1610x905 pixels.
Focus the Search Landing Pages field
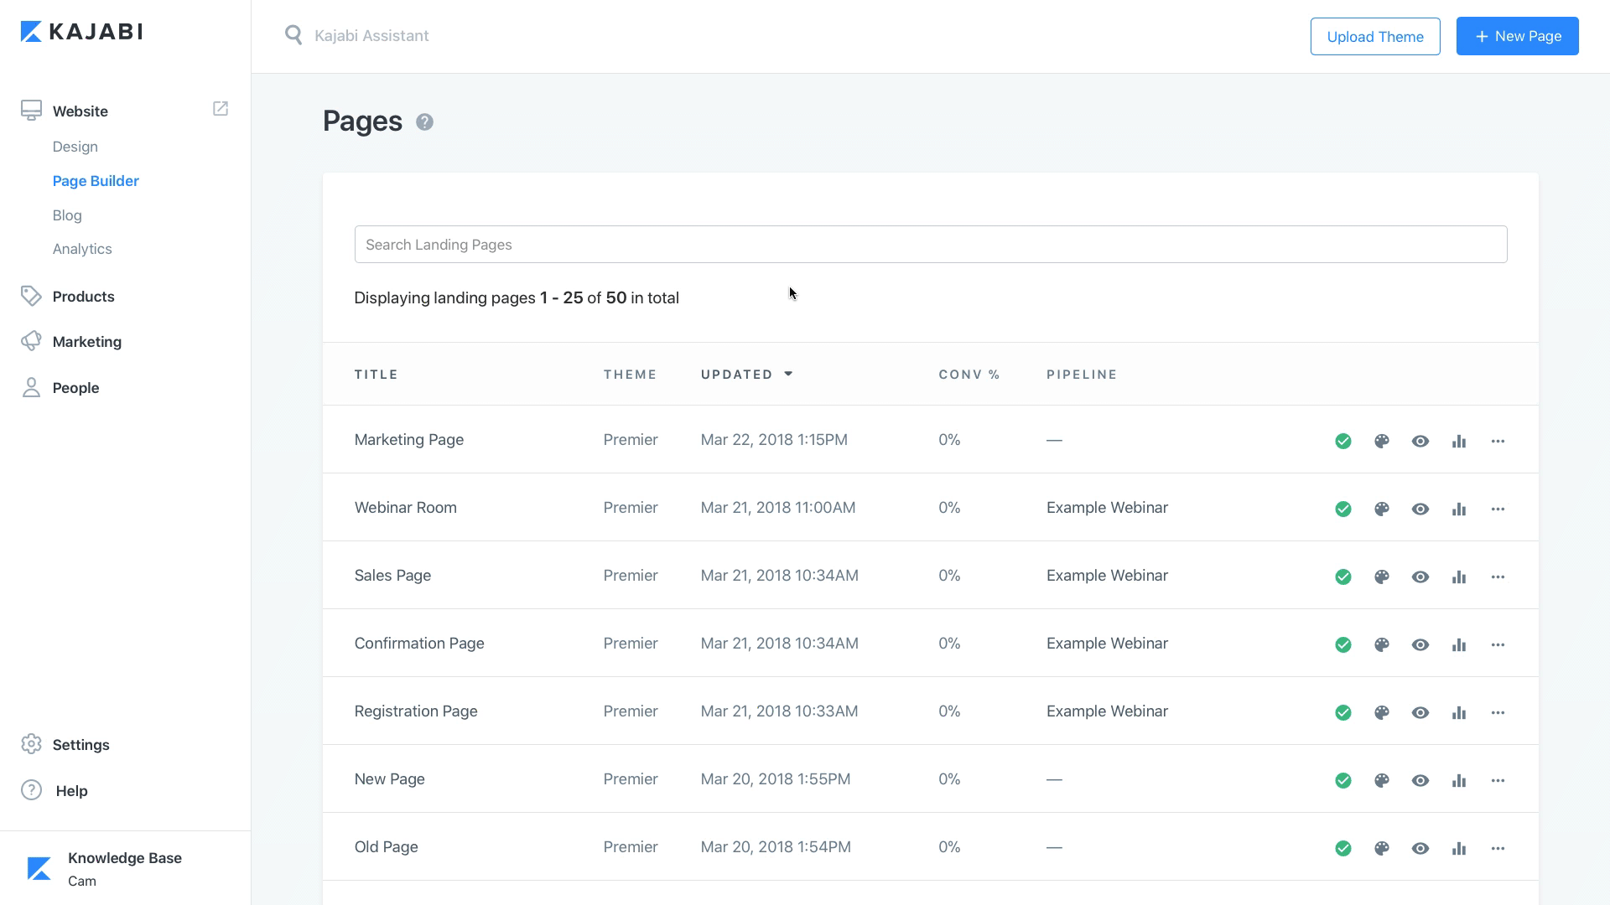click(930, 245)
